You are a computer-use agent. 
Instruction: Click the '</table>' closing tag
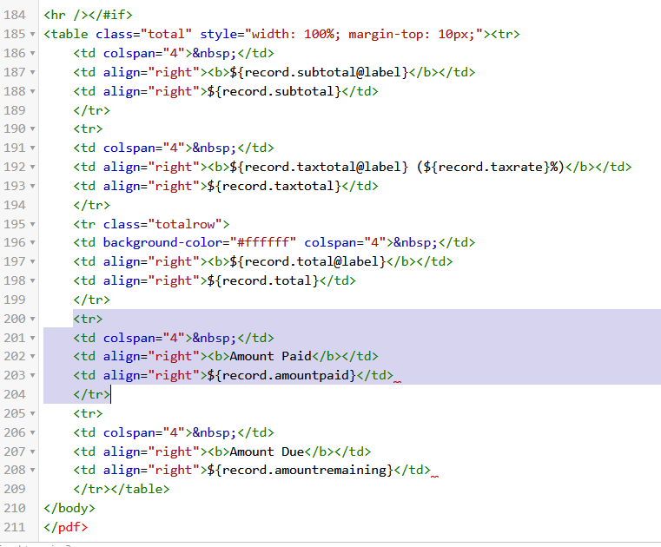click(x=141, y=489)
